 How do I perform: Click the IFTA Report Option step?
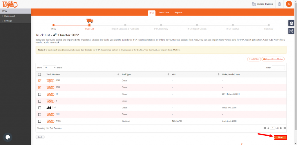click(x=197, y=25)
